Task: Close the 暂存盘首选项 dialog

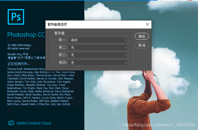Action: point(147,24)
